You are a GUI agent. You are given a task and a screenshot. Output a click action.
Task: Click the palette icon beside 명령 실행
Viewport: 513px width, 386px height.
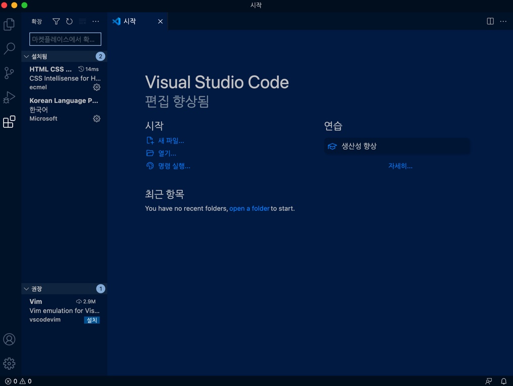150,166
